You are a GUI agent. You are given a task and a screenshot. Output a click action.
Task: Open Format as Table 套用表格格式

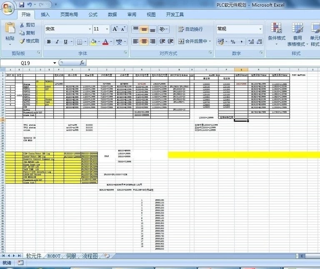click(297, 34)
